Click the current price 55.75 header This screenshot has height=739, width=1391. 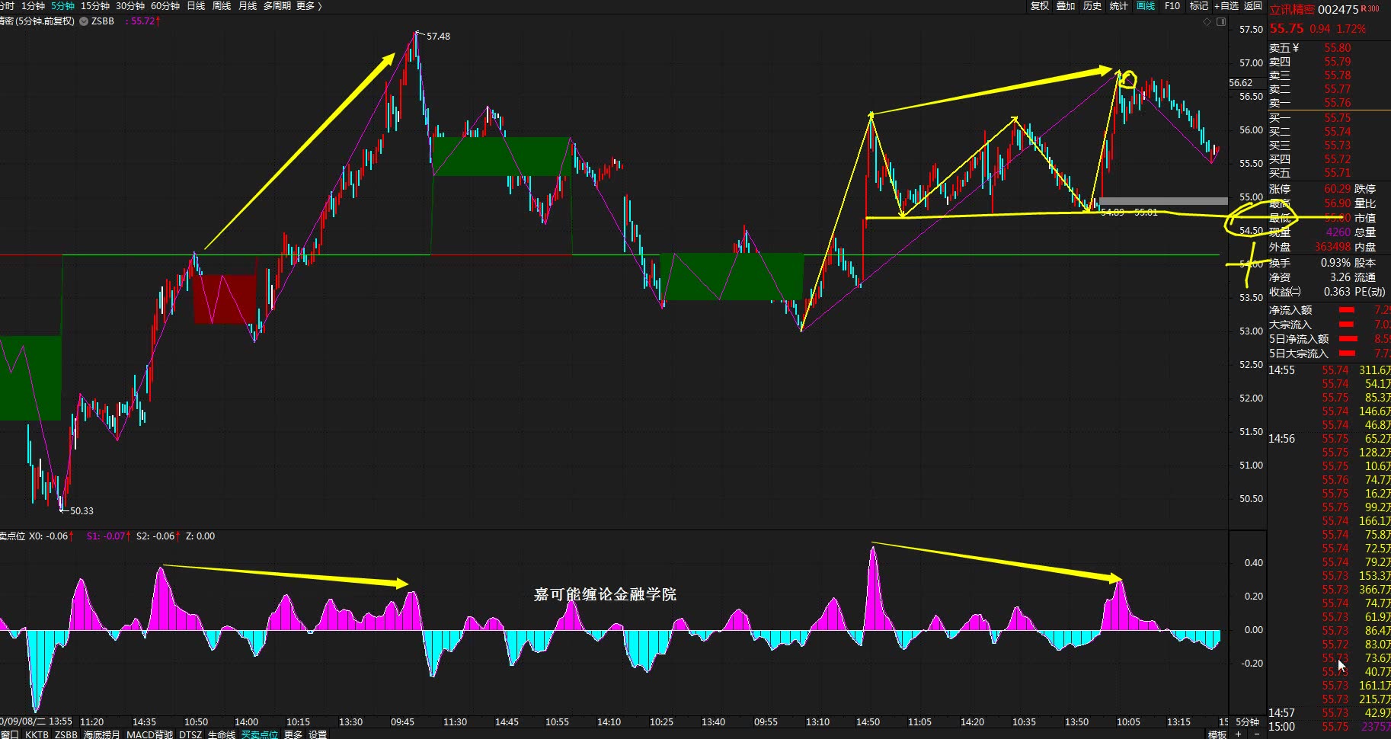point(1286,28)
